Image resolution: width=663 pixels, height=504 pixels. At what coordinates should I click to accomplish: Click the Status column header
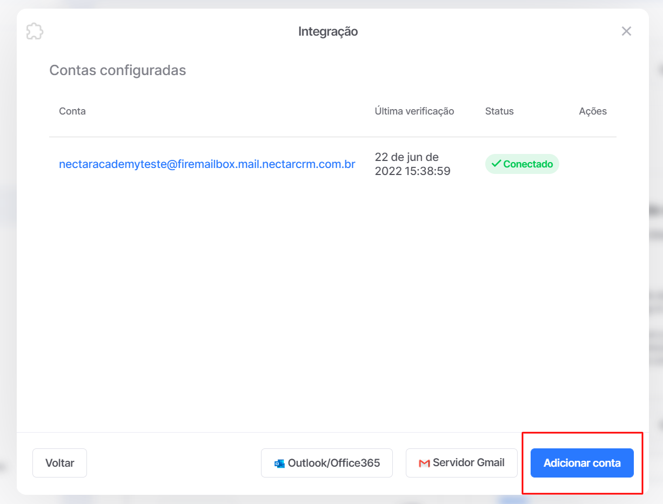pyautogui.click(x=499, y=111)
